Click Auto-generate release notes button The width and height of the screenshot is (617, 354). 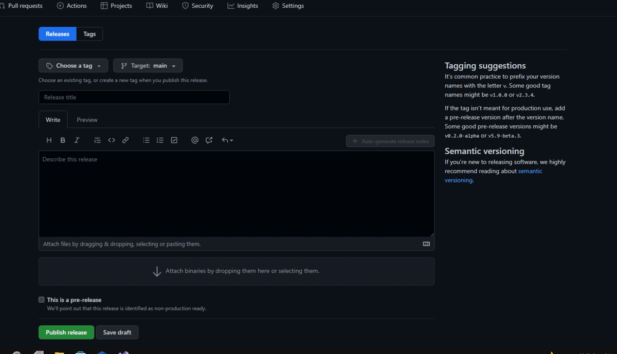click(x=390, y=141)
